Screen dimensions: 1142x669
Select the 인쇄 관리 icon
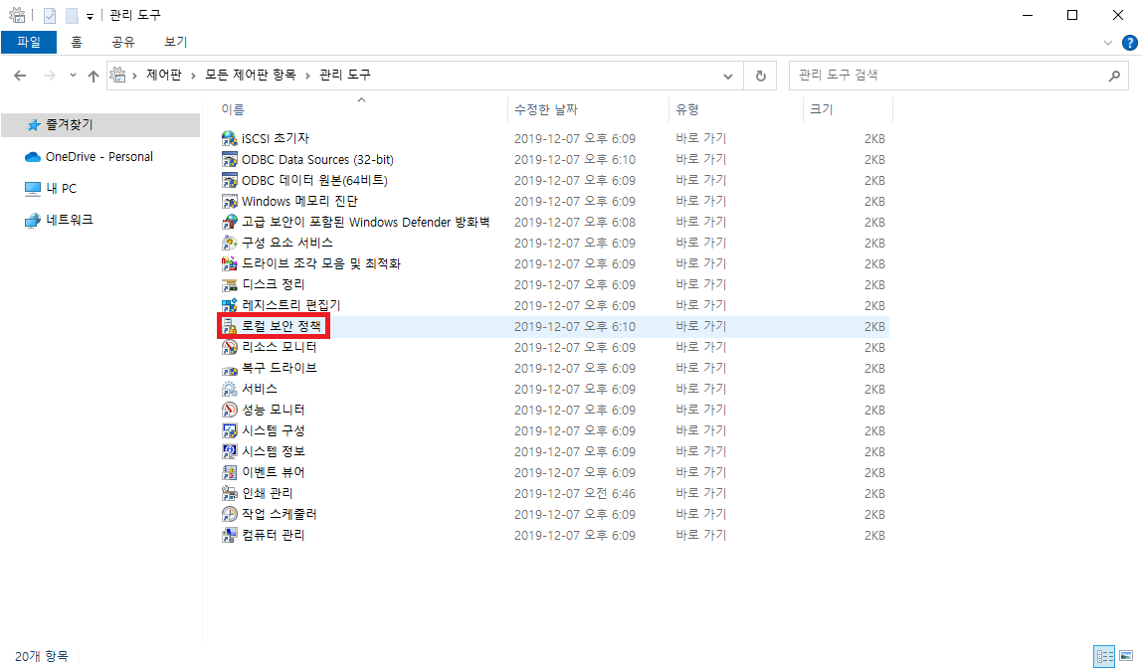coord(230,494)
